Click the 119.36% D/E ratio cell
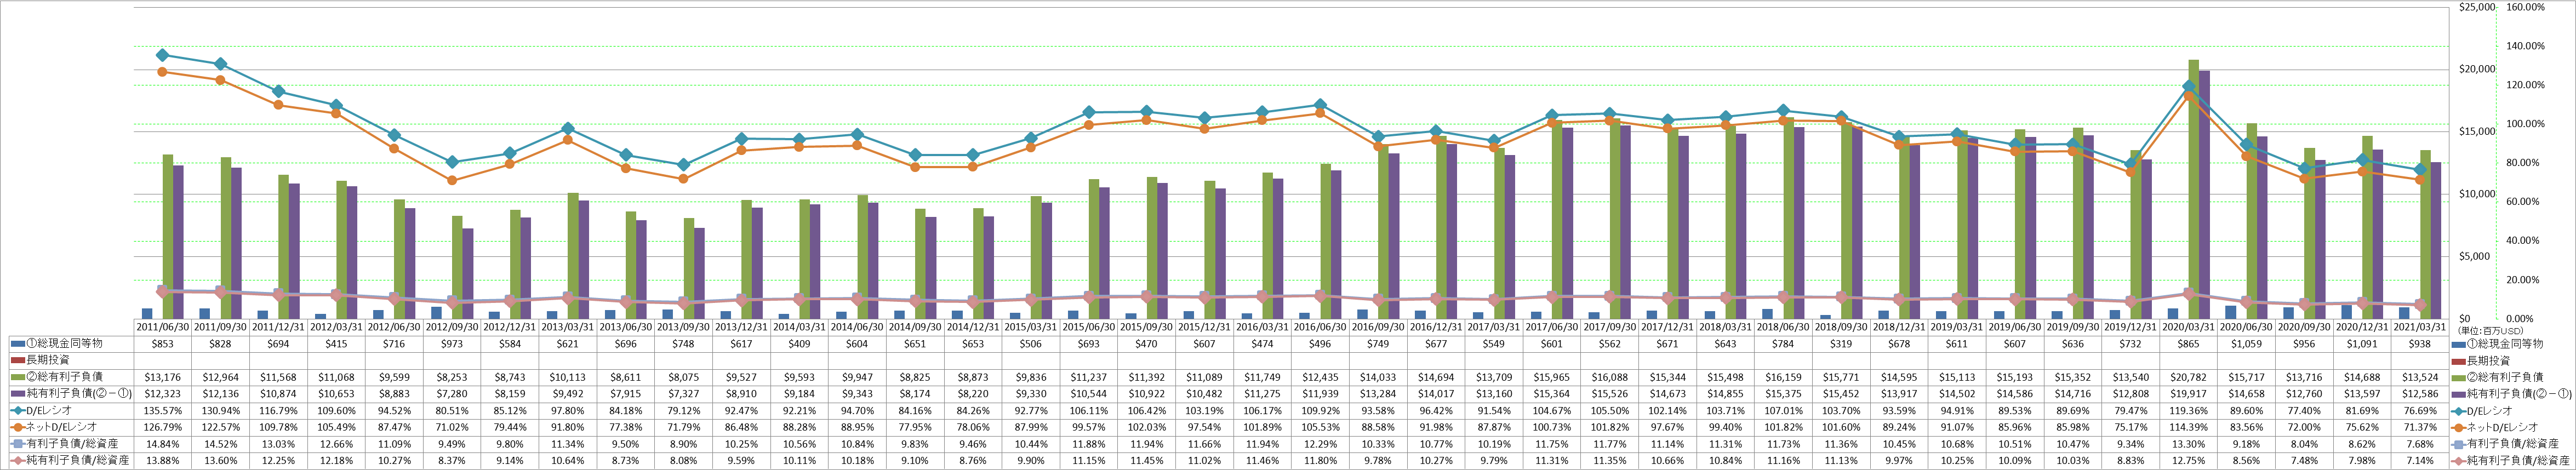The width and height of the screenshot is (2576, 470). coord(2190,410)
